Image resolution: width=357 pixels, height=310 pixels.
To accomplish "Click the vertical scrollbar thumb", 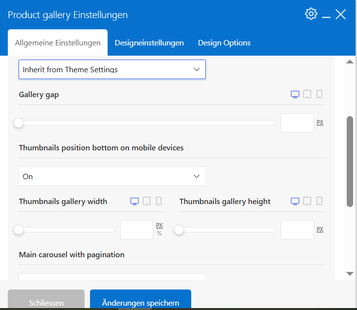I will (350, 162).
